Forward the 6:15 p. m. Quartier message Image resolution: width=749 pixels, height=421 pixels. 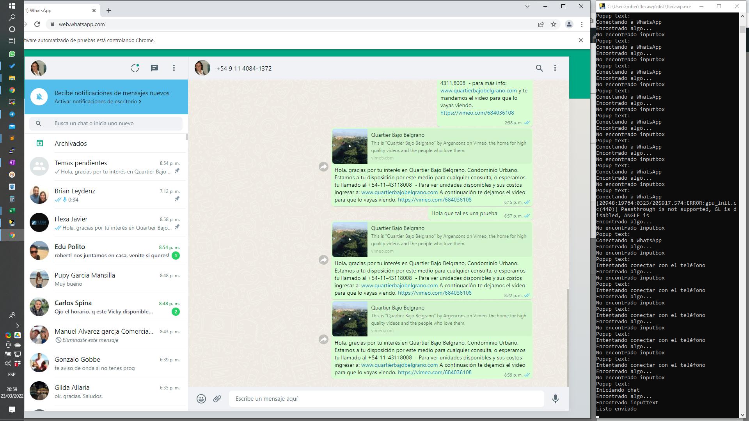323,167
